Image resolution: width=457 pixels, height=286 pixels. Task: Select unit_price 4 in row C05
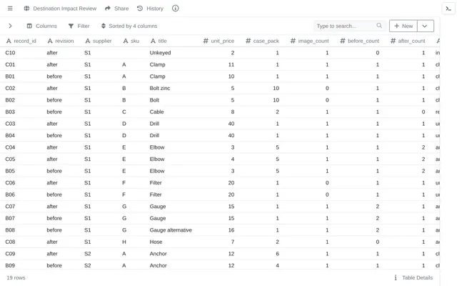coord(219,159)
